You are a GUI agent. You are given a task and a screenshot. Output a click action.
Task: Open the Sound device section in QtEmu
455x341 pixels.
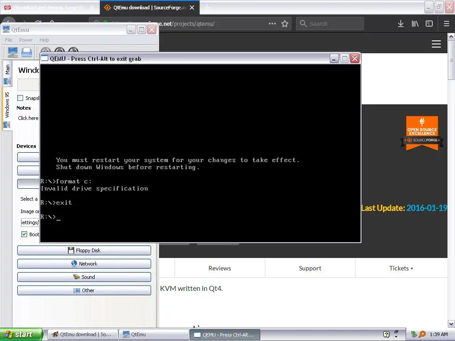[x=84, y=277]
